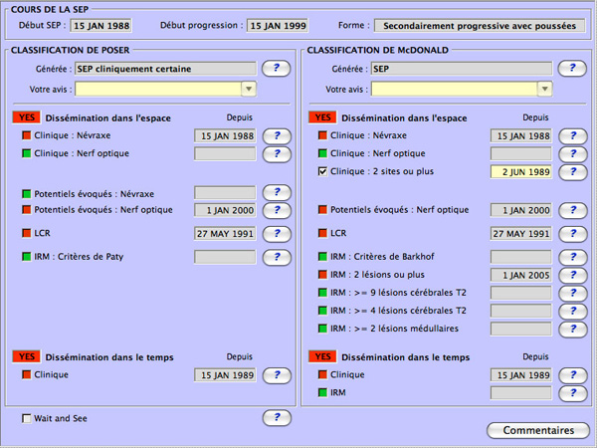
Task: Click the CLASSIFICATION DE POSER heading
Action: coord(70,51)
